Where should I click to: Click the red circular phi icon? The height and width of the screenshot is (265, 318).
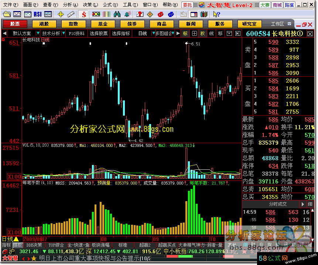coord(160,14)
